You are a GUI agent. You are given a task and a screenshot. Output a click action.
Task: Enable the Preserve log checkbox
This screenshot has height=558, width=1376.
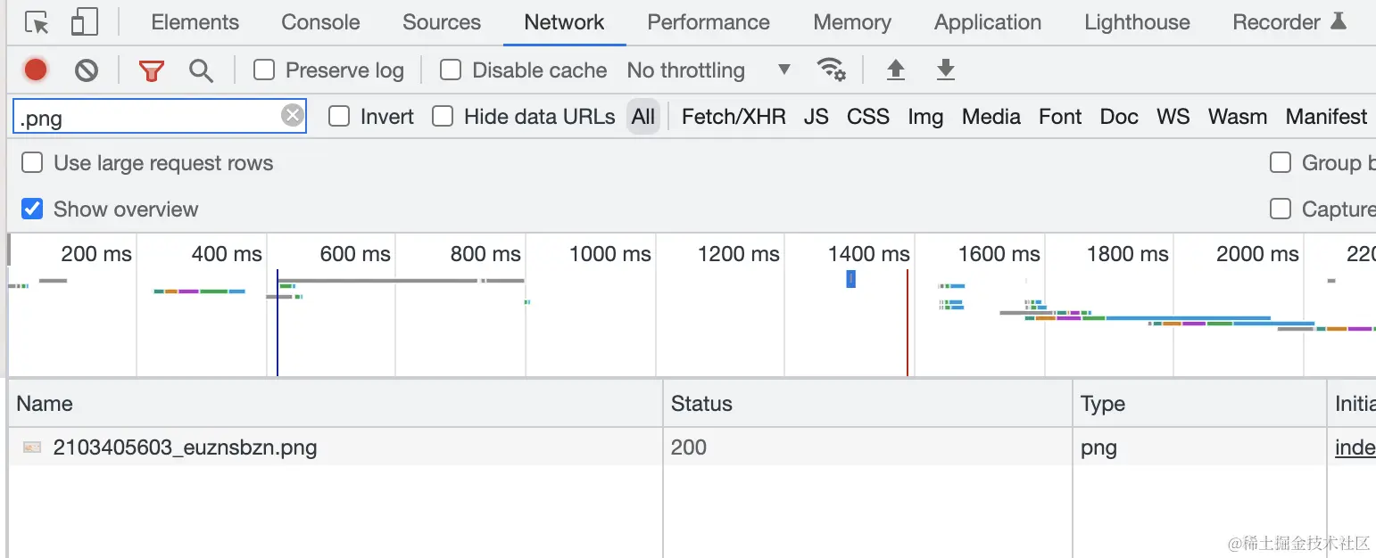click(x=264, y=70)
